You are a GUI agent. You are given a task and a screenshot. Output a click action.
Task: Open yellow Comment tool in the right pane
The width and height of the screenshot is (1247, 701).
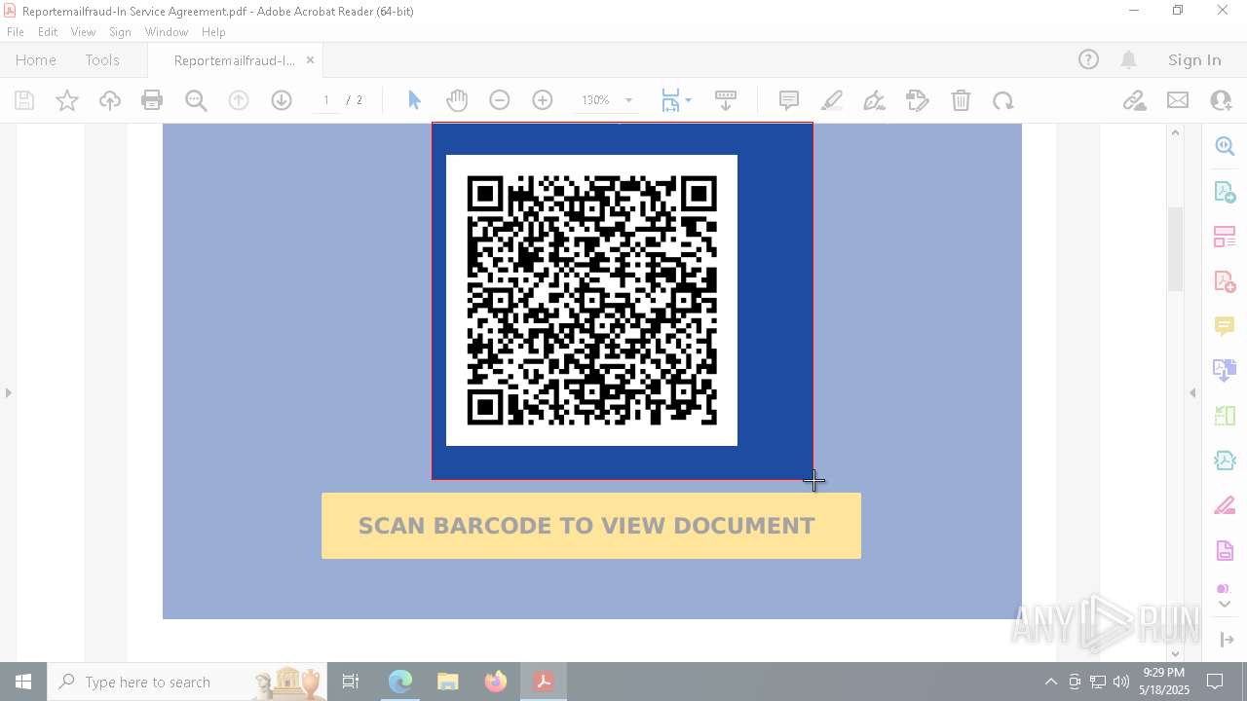point(1225,326)
